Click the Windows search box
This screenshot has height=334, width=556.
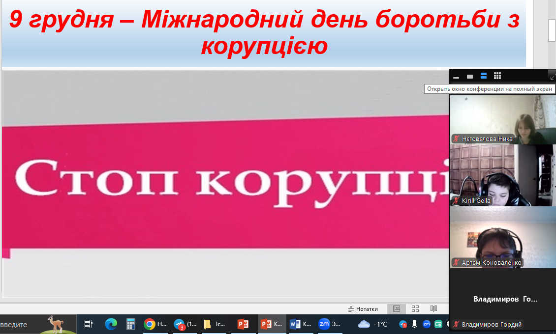(38, 325)
